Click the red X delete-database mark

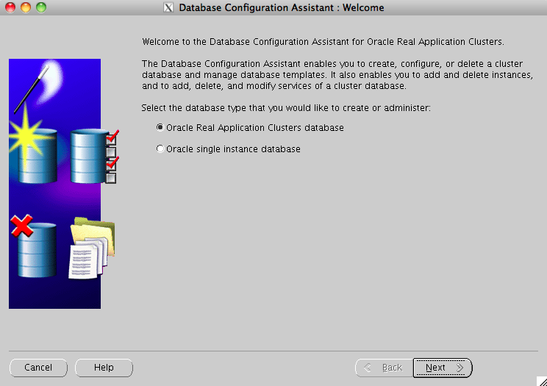click(22, 226)
